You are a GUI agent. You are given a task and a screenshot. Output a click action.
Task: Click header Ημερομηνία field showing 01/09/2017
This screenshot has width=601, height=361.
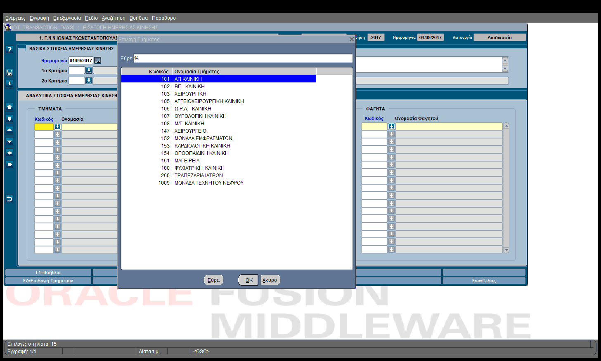(431, 38)
